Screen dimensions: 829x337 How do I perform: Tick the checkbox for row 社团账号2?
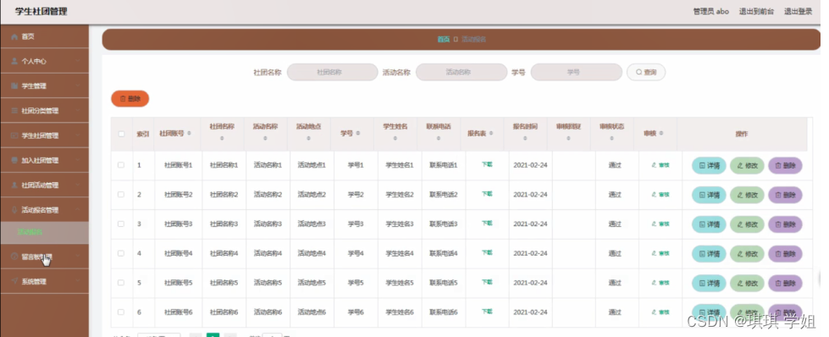(121, 195)
